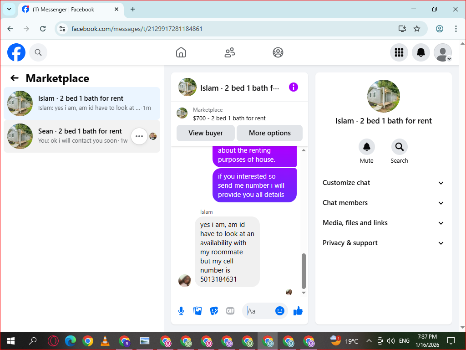Open the tab search dropdown

pyautogui.click(x=9, y=9)
